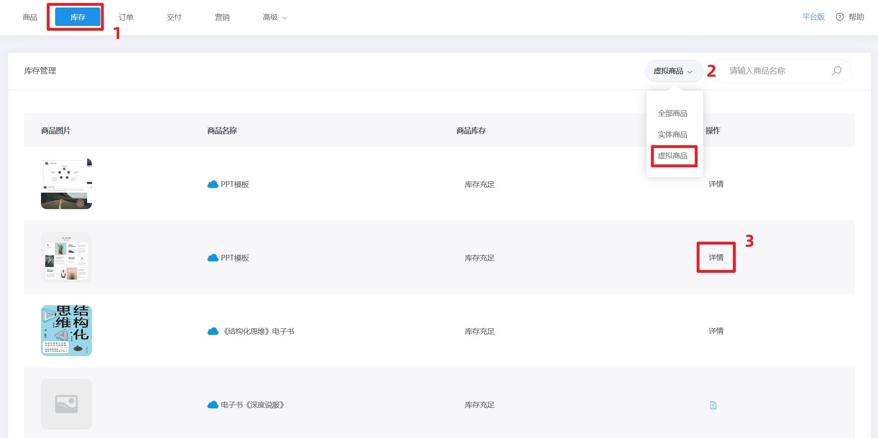Screen dimensions: 878x438
Task: Select 全部商品 from the dropdown list
Action: pyautogui.click(x=673, y=113)
